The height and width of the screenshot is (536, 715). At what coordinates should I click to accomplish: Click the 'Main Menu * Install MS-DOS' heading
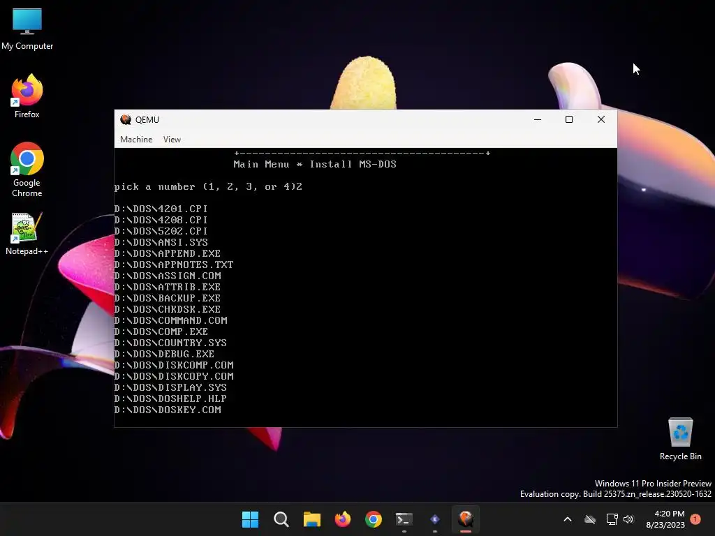[315, 164]
